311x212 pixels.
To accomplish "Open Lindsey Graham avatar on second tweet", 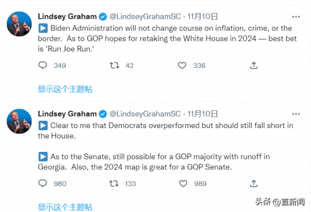I will coord(19,121).
